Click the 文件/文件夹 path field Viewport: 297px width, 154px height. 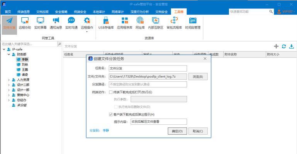pos(148,77)
